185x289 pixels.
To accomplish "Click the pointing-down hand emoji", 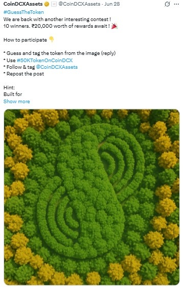I will pyautogui.click(x=52, y=40).
